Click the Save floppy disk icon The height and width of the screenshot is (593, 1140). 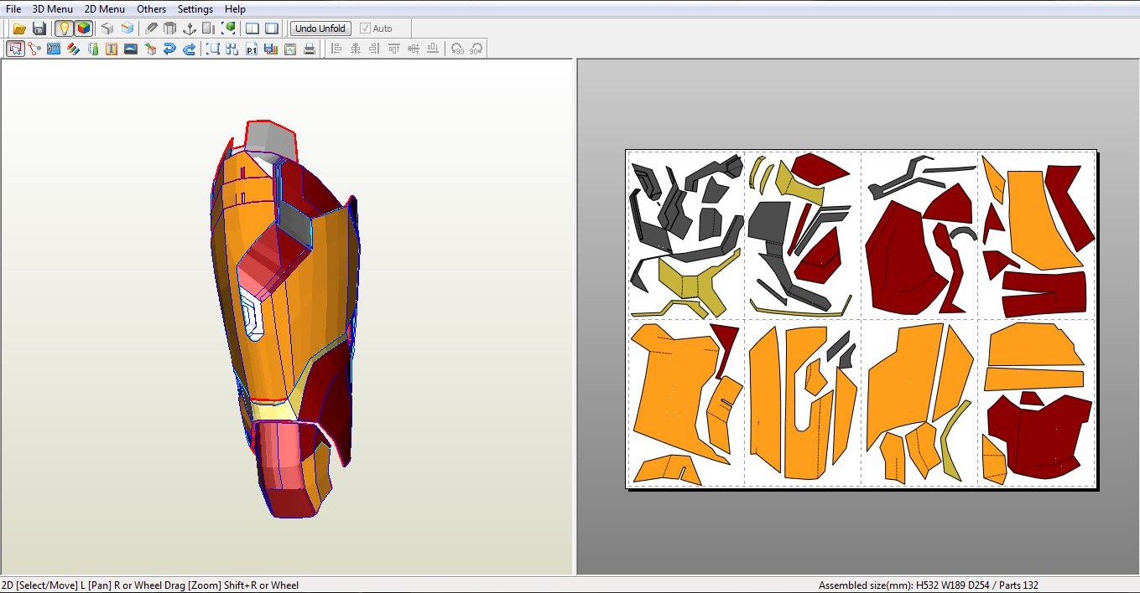pyautogui.click(x=39, y=28)
